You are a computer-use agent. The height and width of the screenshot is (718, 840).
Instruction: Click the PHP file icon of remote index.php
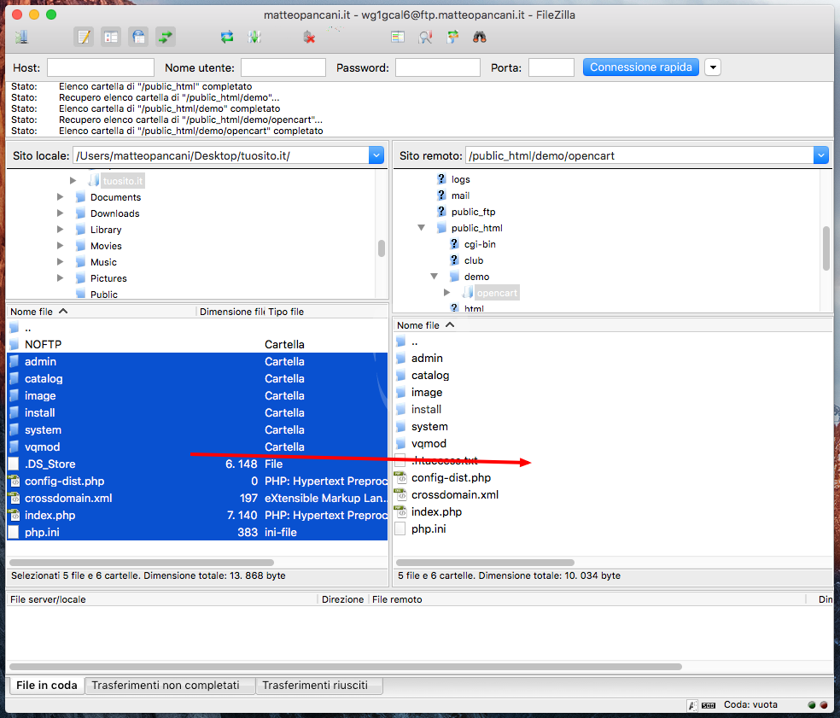pos(400,511)
